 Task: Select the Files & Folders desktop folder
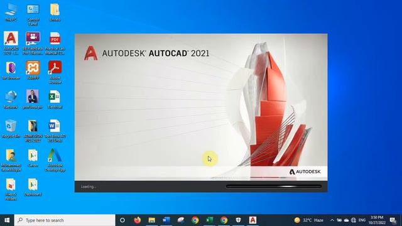tap(11, 189)
